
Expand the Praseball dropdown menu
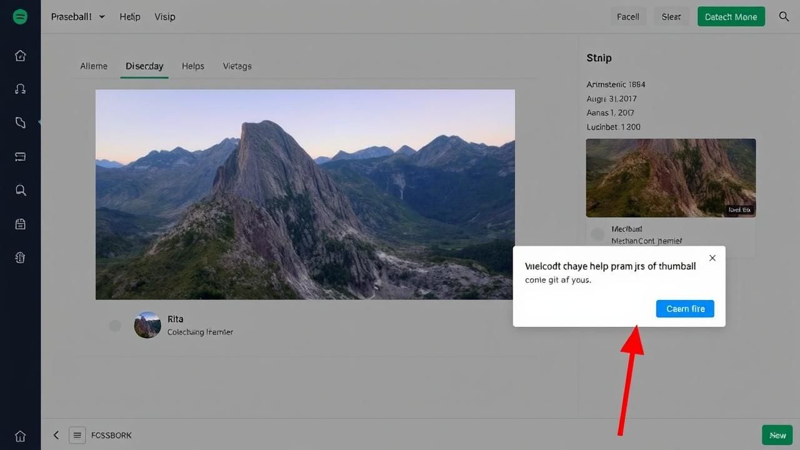(77, 17)
